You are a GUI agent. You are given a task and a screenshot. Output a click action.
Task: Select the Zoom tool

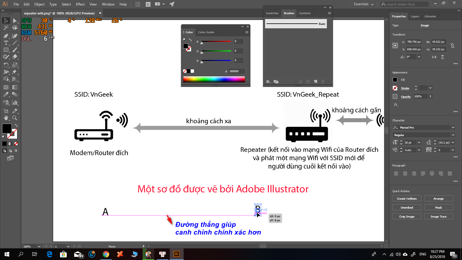(x=15, y=118)
